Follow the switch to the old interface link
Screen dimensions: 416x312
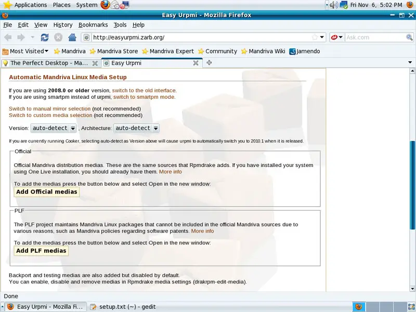[x=144, y=90]
